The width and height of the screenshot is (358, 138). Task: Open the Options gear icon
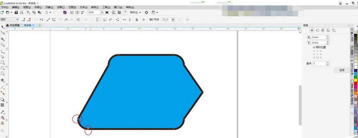pyautogui.click(x=146, y=12)
